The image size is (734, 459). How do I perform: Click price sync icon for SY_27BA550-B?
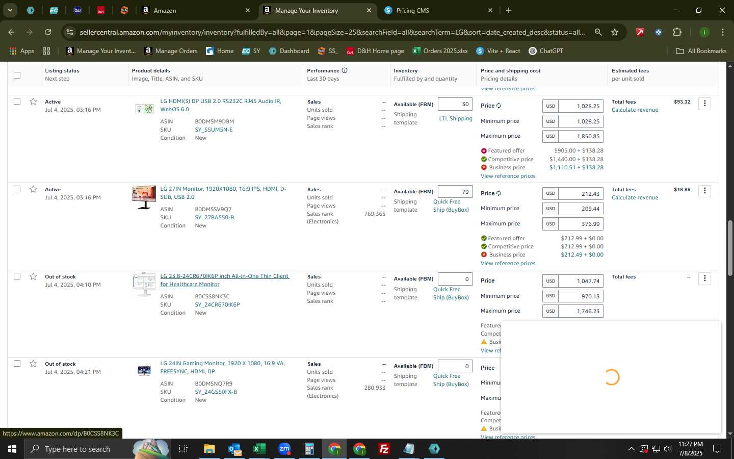point(499,193)
